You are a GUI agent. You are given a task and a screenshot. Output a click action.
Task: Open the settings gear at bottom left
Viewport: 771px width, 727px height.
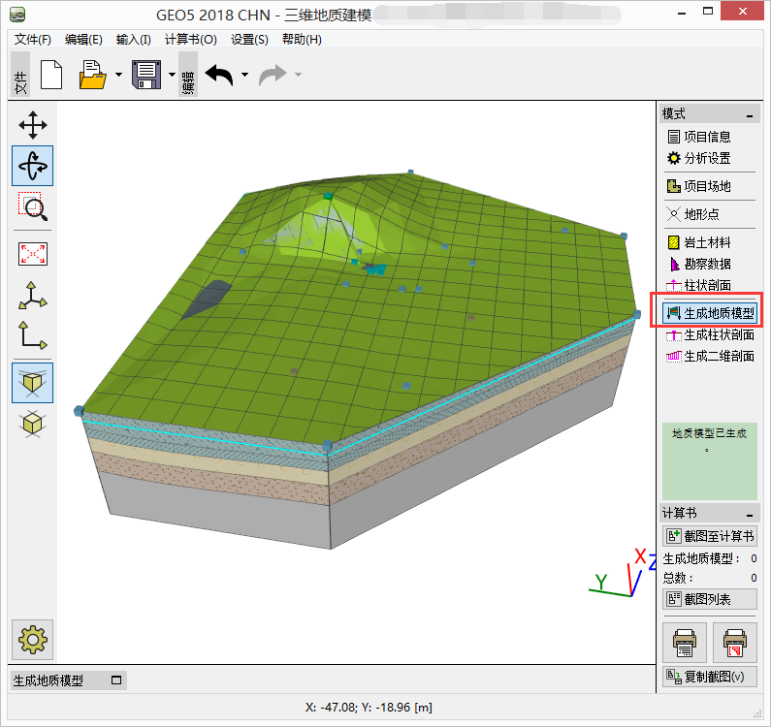pos(33,639)
